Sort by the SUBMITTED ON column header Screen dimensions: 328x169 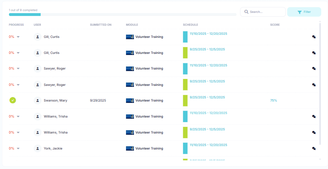tap(100, 25)
